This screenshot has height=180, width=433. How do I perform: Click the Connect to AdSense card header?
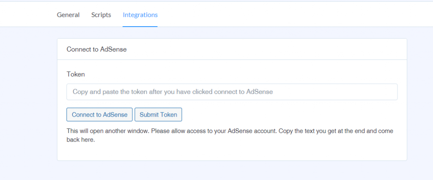click(232, 49)
